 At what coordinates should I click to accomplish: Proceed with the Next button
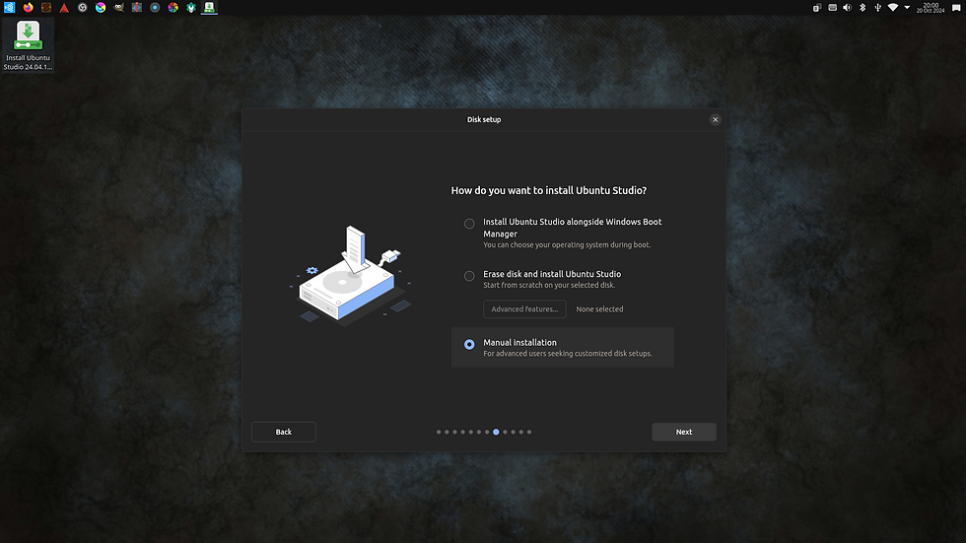point(684,432)
